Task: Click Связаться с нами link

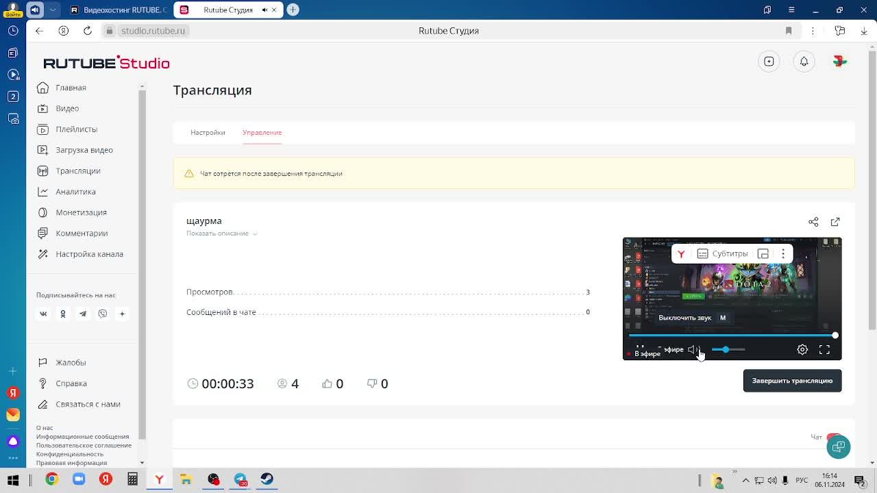Action: 79,404
